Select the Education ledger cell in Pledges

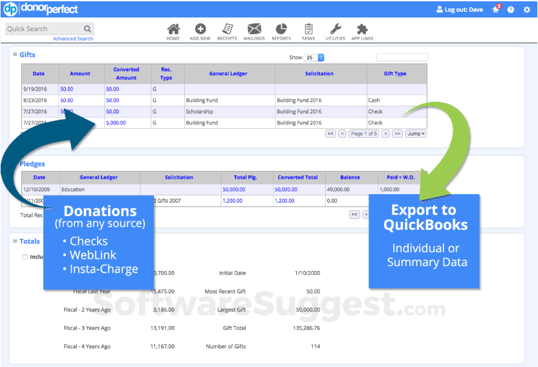[100, 189]
